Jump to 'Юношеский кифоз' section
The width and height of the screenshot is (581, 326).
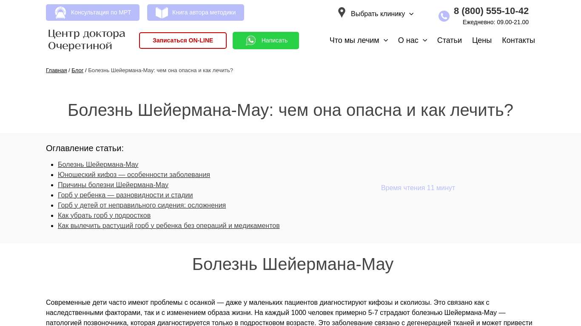tap(134, 175)
